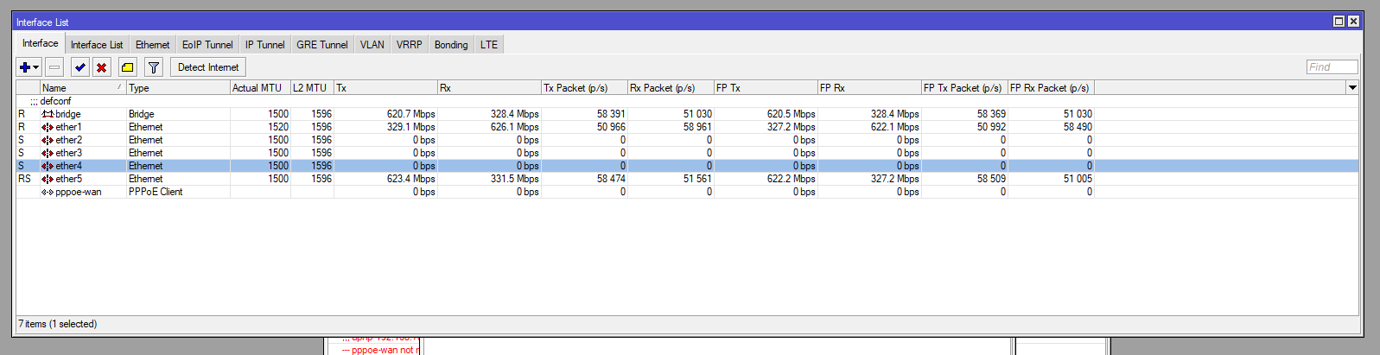Click the ether1 interface icon

click(48, 127)
